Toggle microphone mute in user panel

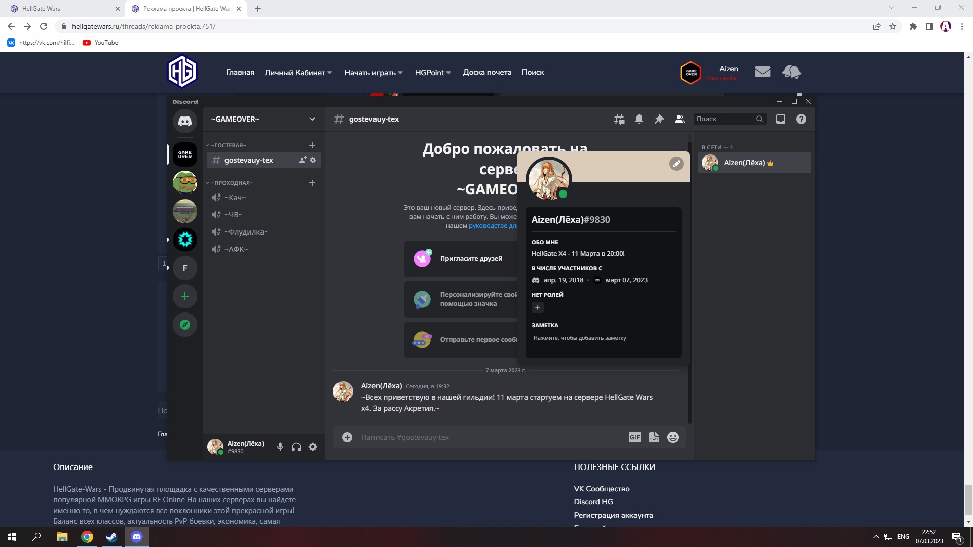tap(280, 447)
